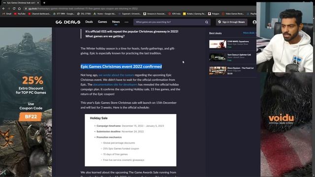Screen dimensions: 315x177
Task: Click Sign in through Steam button
Action: (232, 22)
